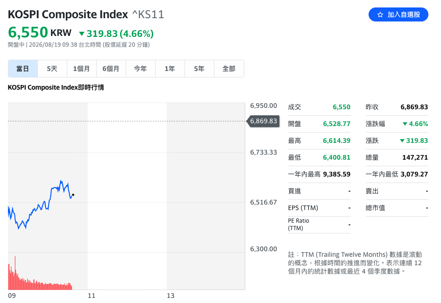
Task: Click the 昨收 value 6,869.83
Action: [414, 107]
